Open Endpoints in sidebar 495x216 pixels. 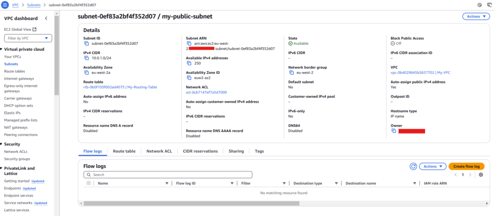[12, 189]
